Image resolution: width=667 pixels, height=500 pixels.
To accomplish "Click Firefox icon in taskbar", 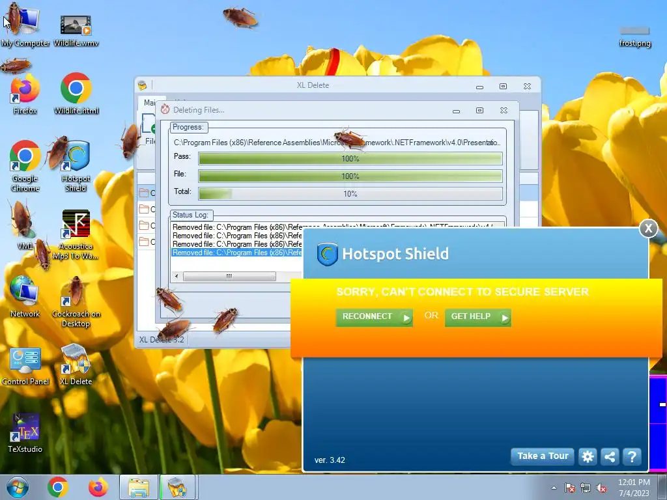I will (x=98, y=487).
